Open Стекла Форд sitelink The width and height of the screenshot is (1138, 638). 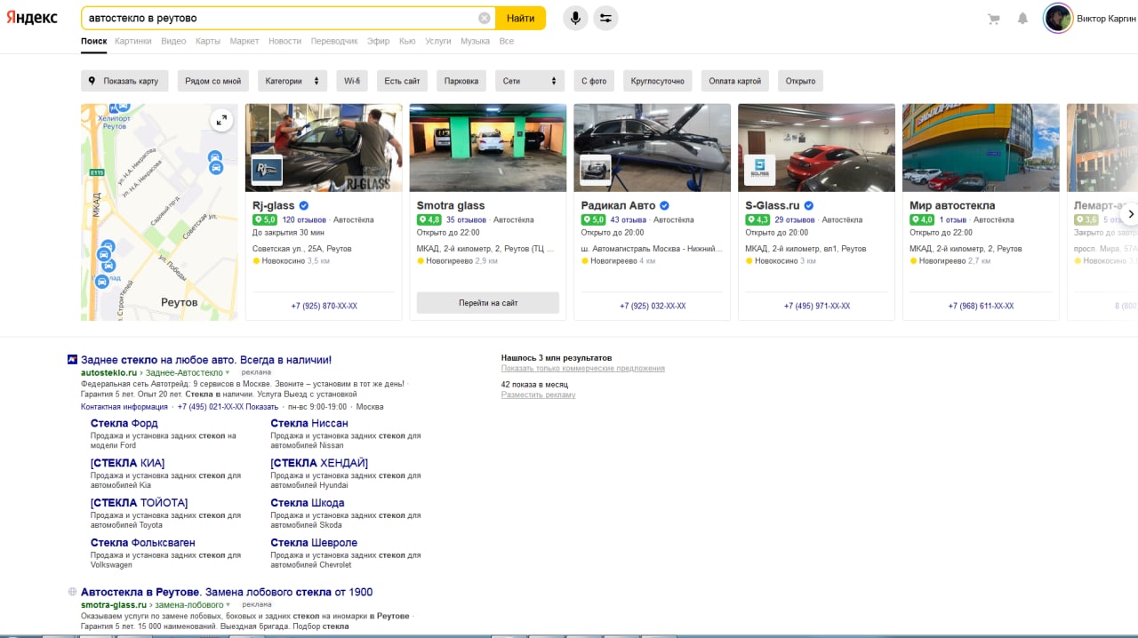pyautogui.click(x=124, y=423)
